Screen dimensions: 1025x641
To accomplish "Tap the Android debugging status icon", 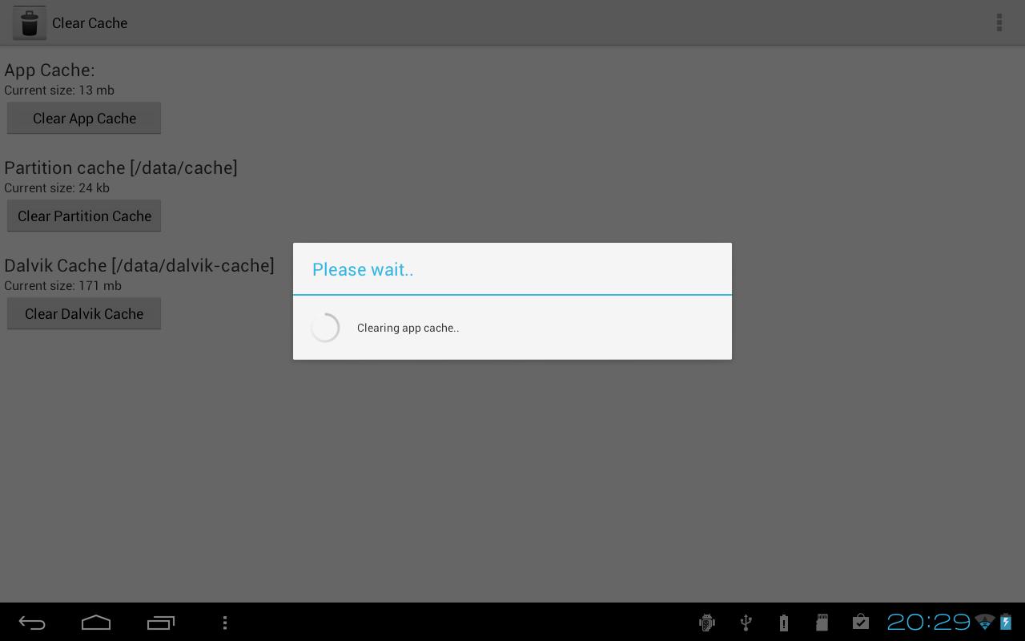I will 706,623.
